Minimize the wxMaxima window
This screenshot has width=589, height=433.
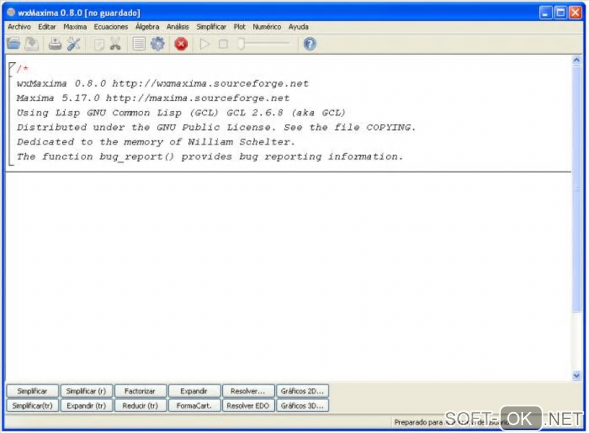click(x=546, y=13)
